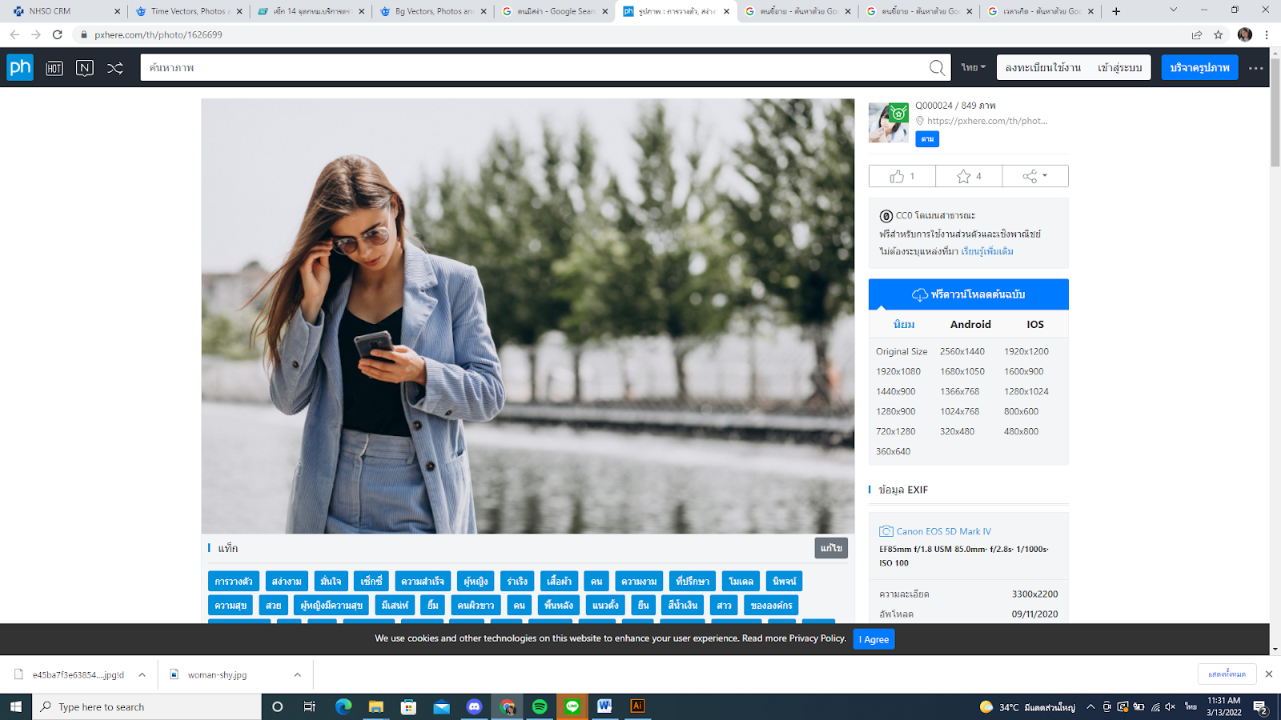1281x720 pixels.
Task: Choose the 1366x768 size
Action: (x=960, y=391)
